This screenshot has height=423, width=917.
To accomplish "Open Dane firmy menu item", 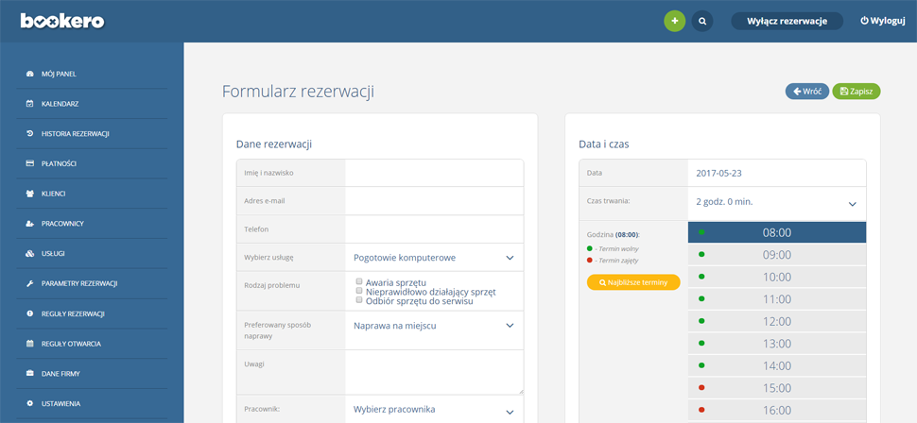I will (61, 373).
